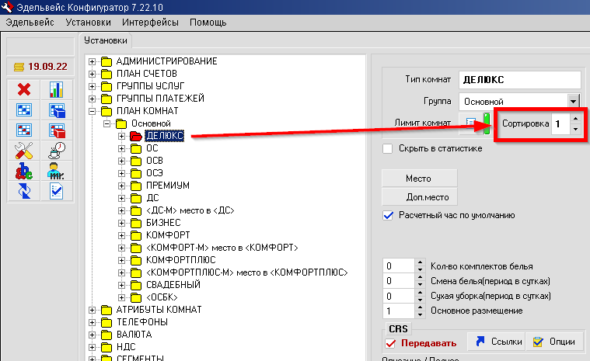
Task: Click the colorful abc letters icon
Action: coord(23,171)
